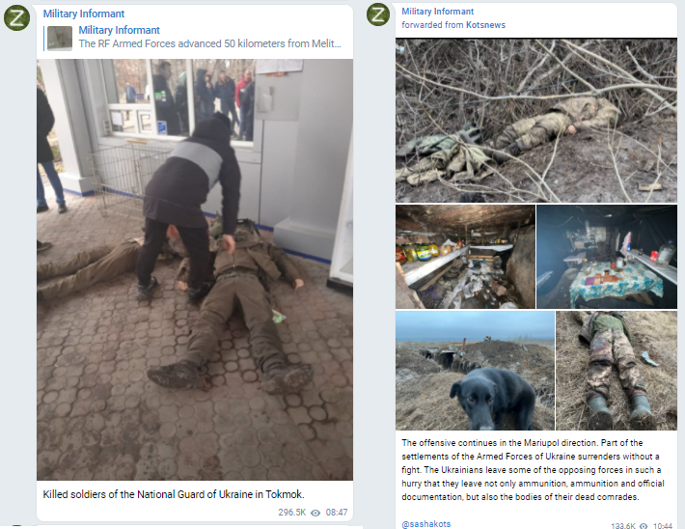
Task: Open the photo of table with patterned tablecloth
Action: tap(606, 257)
